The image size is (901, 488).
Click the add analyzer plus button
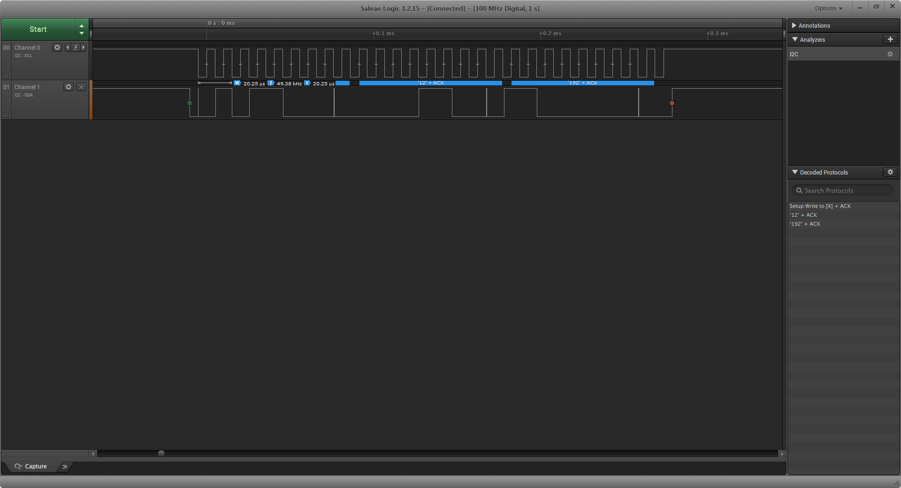890,39
